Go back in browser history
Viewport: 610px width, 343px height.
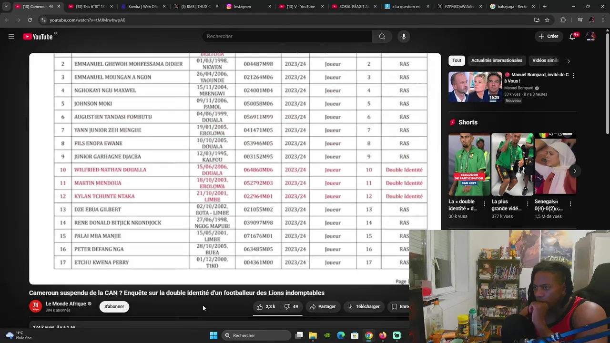point(7,20)
